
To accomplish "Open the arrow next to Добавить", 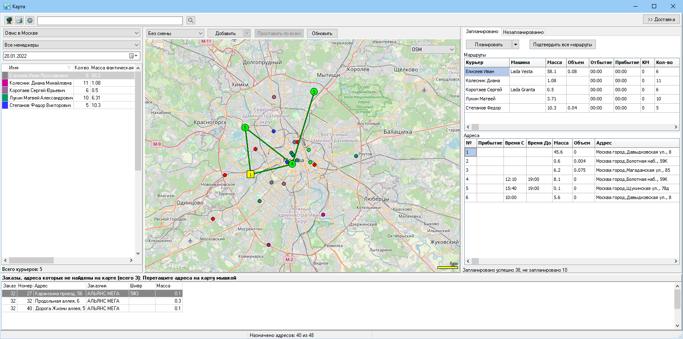I will click(248, 33).
